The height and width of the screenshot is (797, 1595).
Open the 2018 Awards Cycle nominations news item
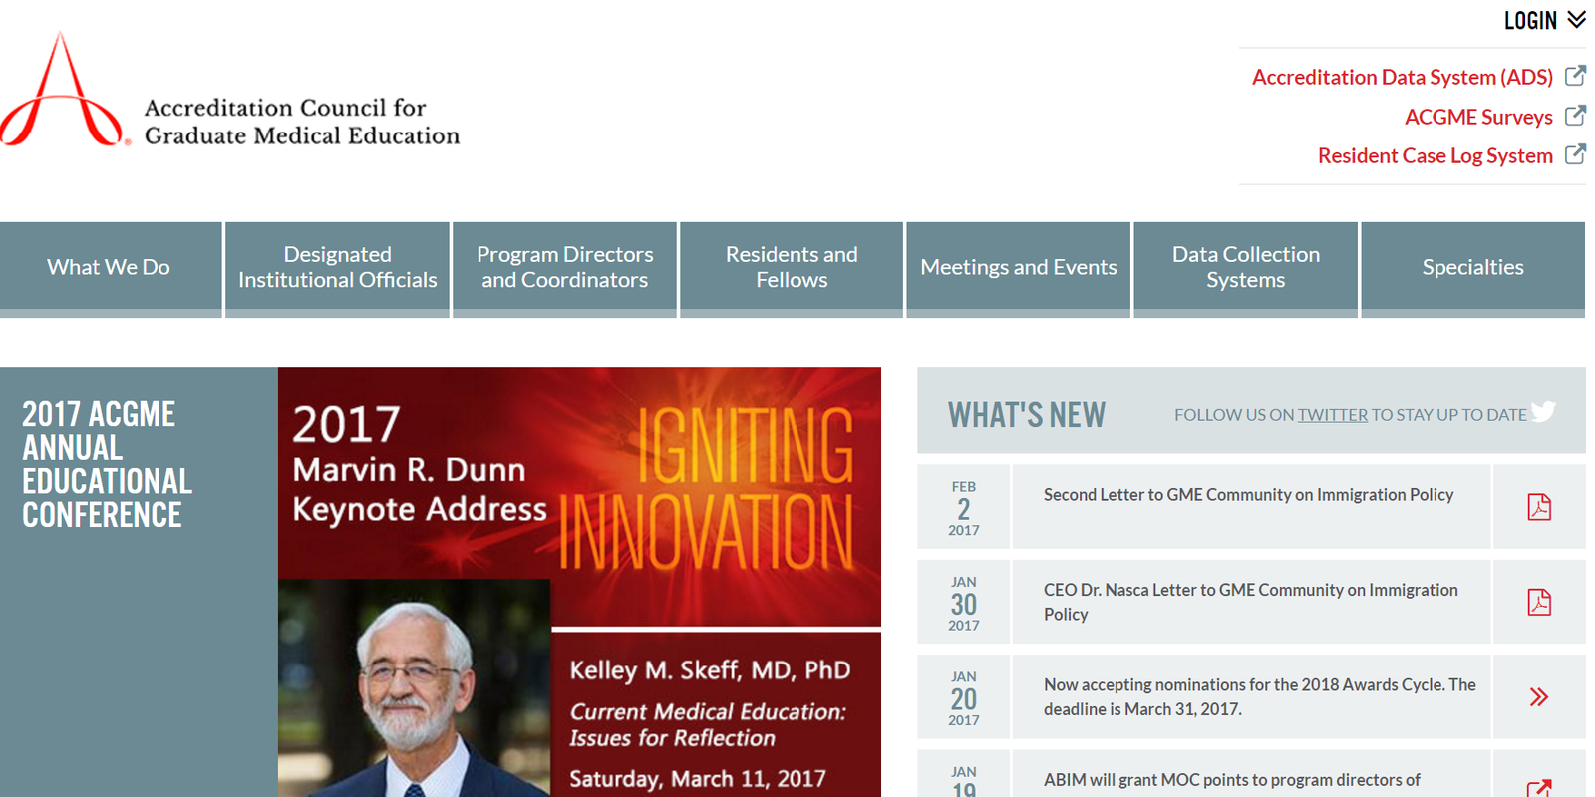tap(1260, 697)
